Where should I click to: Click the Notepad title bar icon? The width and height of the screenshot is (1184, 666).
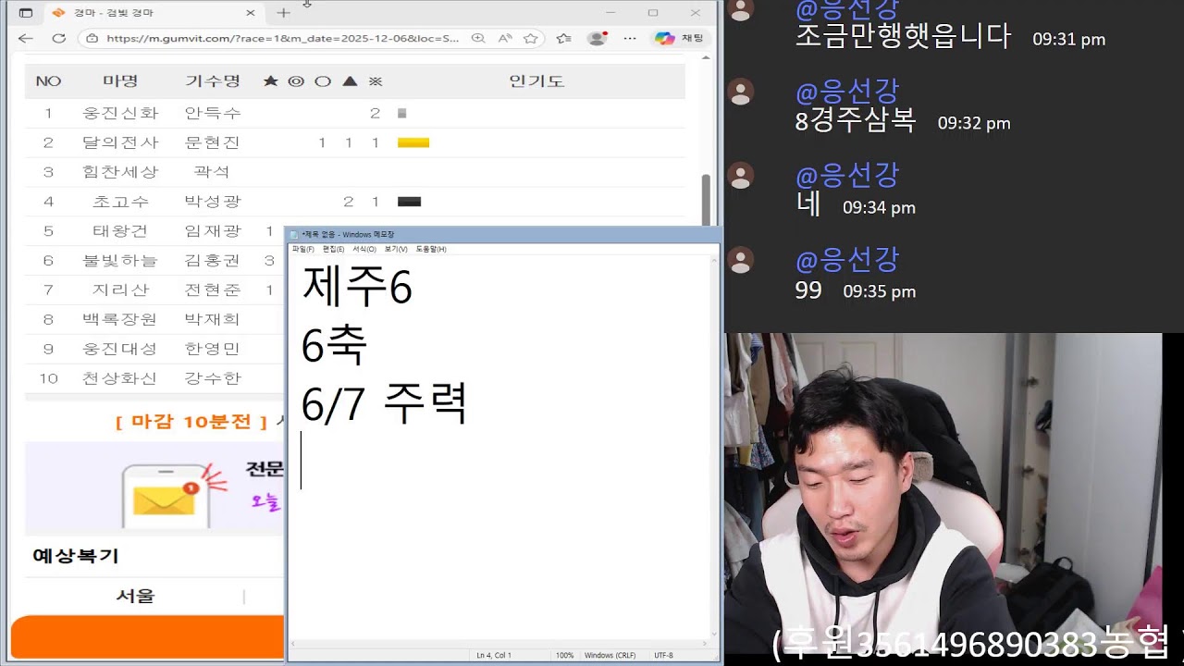click(x=294, y=235)
